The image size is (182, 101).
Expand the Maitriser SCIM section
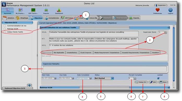[x=169, y=87]
